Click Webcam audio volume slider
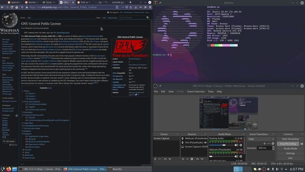The image size is (305, 172). tap(221, 156)
